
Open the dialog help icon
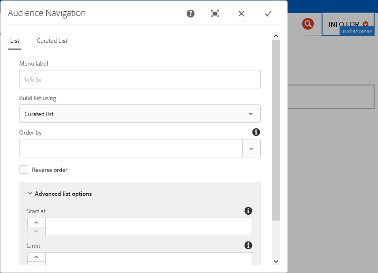191,14
